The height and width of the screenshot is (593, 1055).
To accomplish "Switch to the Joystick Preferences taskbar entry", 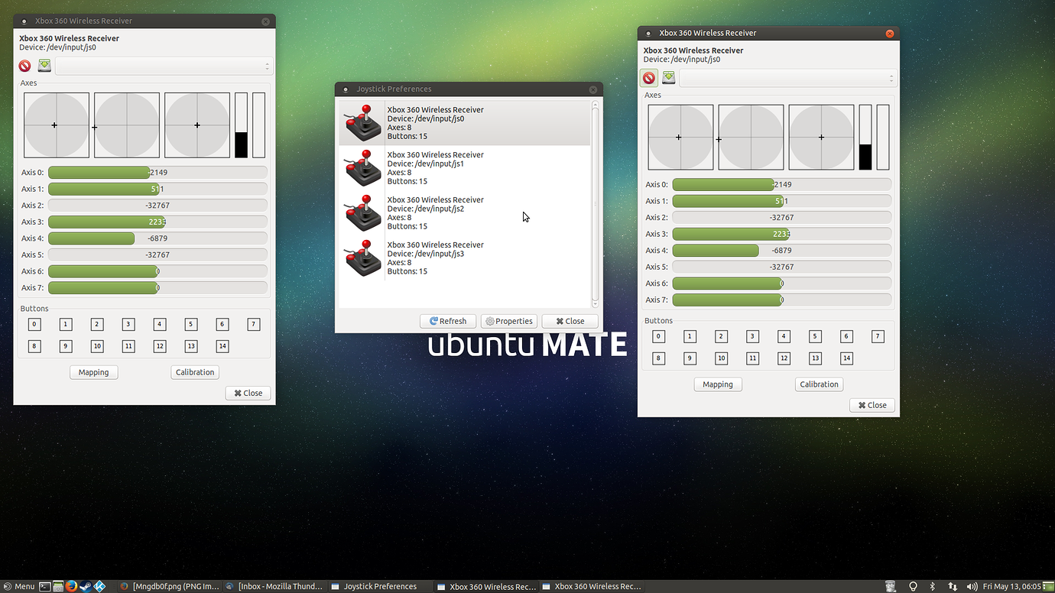I will coord(380,587).
